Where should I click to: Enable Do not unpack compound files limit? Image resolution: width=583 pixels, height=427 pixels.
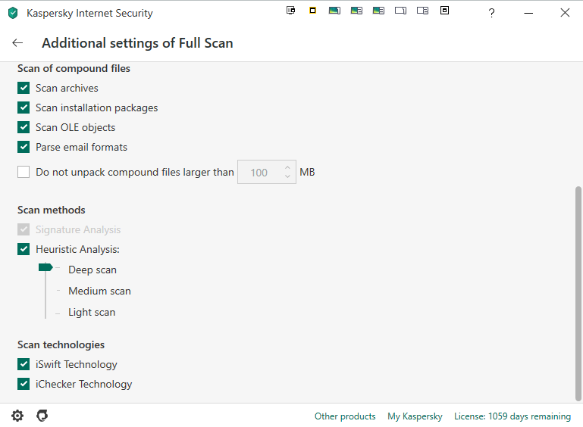(24, 172)
